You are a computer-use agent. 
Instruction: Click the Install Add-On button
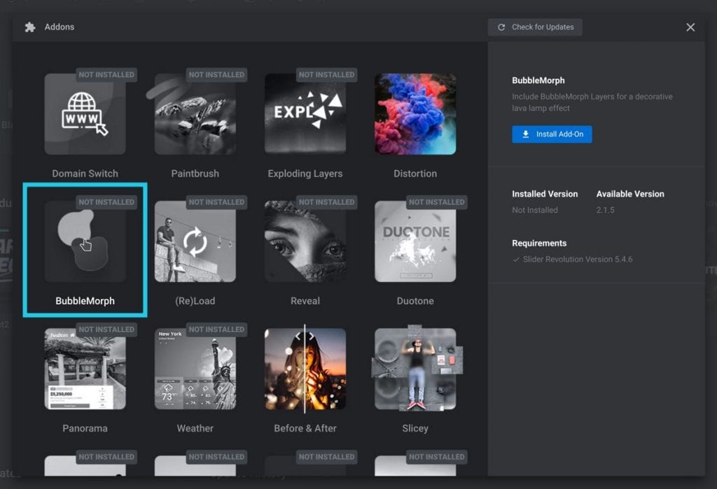[x=552, y=134]
